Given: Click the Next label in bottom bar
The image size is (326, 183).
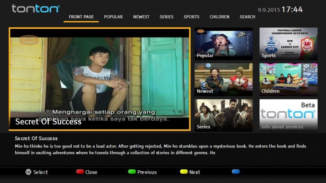Looking at the screenshot, I should (194, 172).
